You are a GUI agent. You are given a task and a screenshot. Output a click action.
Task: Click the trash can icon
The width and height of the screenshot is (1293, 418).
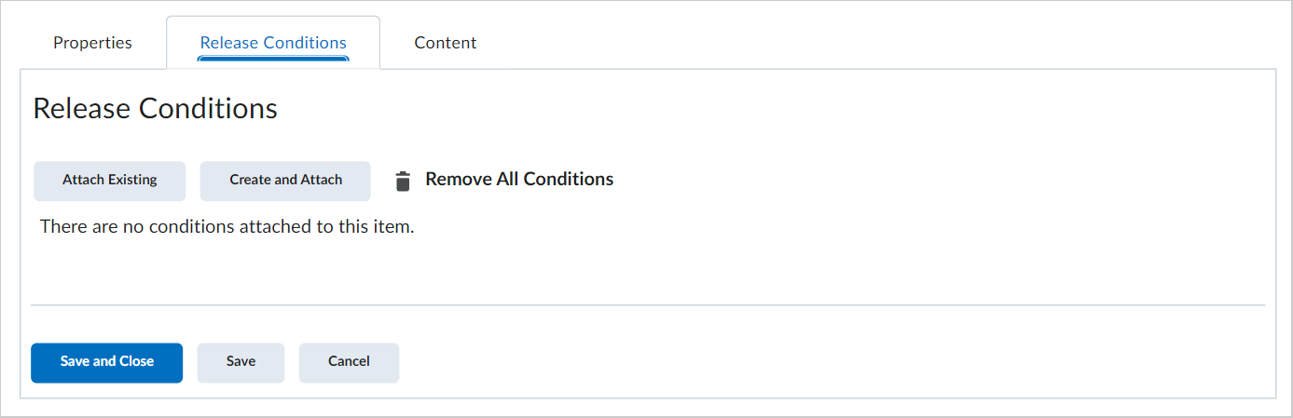(403, 181)
